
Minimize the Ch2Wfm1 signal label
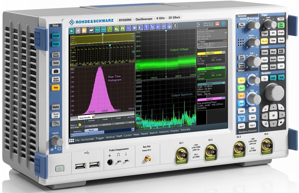(x=223, y=67)
